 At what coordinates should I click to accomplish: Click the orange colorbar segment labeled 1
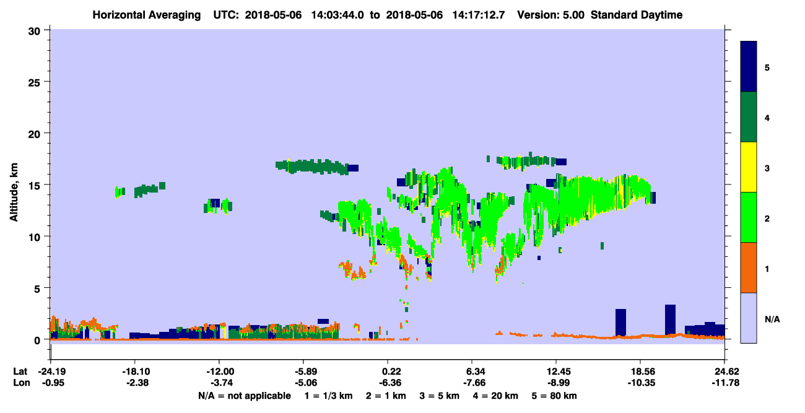pos(749,267)
